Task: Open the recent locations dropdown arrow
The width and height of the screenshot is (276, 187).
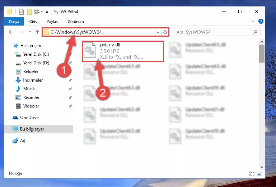Action: point(30,32)
